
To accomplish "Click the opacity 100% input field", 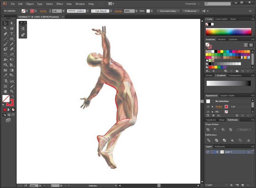I will tap(129, 11).
